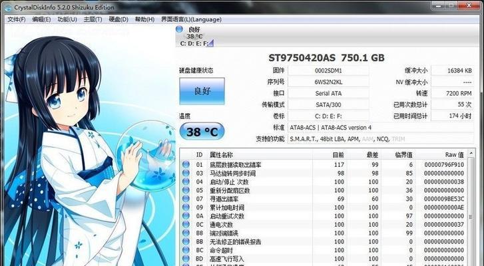484x266 pixels.
Task: Click the power on hours field 174 小时
Action: (x=452, y=116)
